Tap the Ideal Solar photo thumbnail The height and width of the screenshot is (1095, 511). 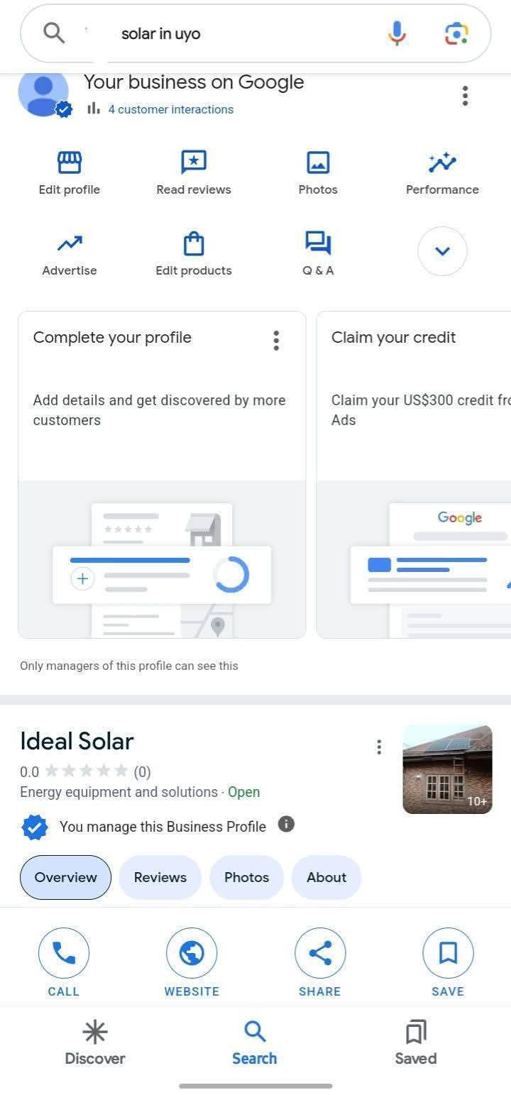coord(447,769)
